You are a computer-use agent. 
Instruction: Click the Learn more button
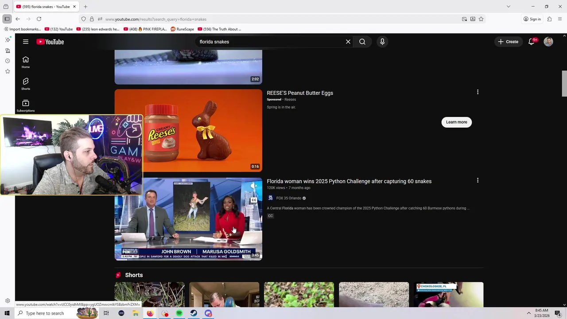456,122
